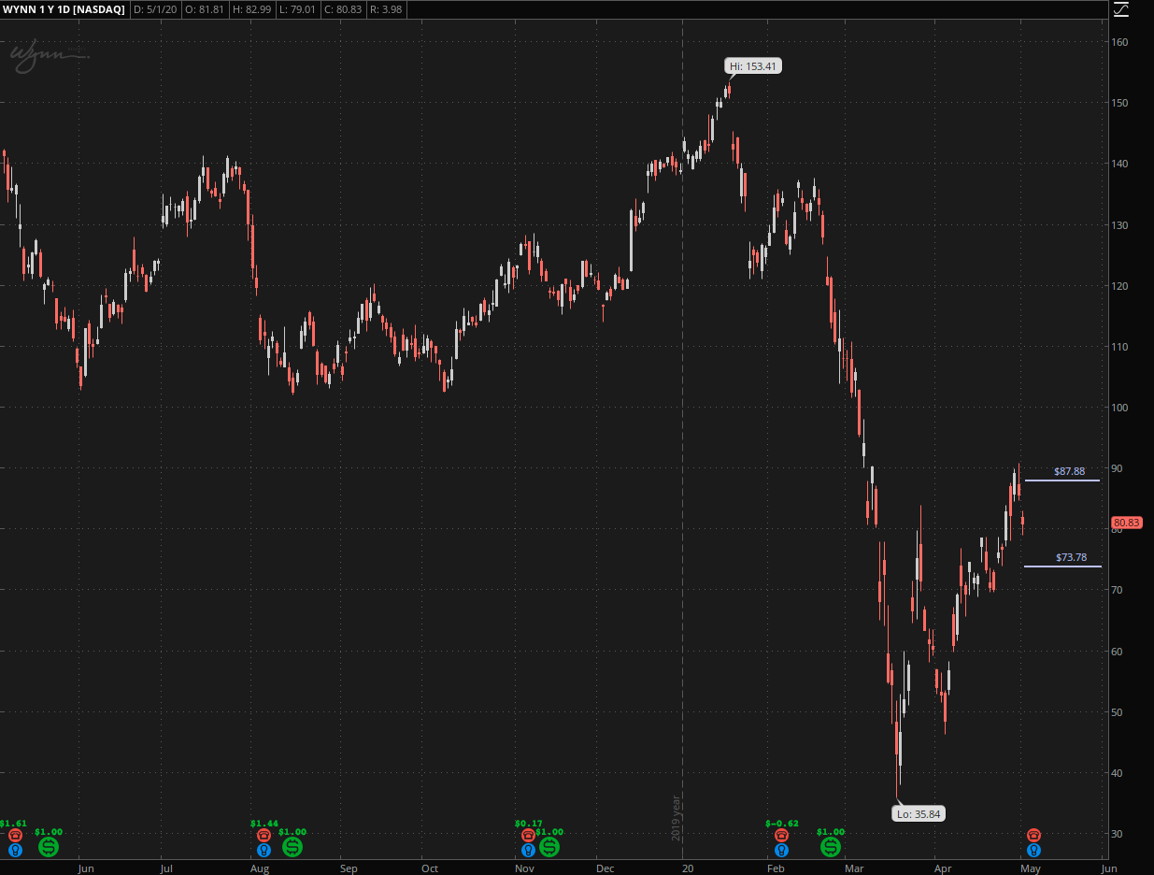Image resolution: width=1154 pixels, height=875 pixels.
Task: Click the red 80.83 current price tag
Action: pos(1126,523)
